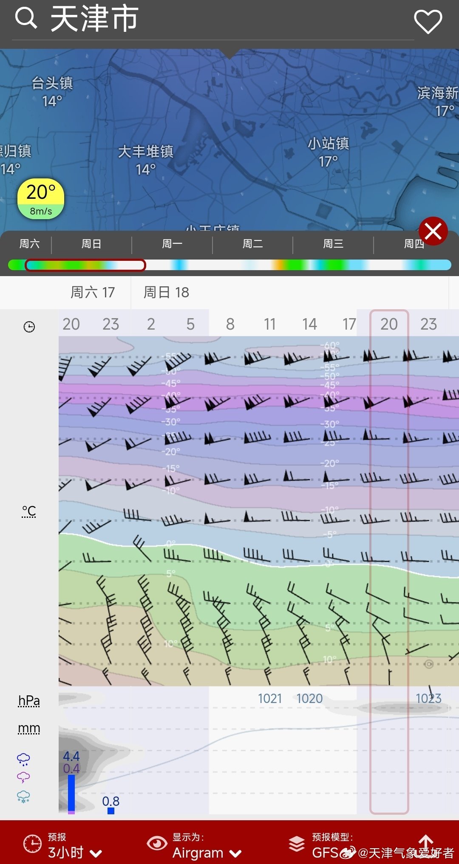Close the forecast panel with the red X

pyautogui.click(x=433, y=232)
